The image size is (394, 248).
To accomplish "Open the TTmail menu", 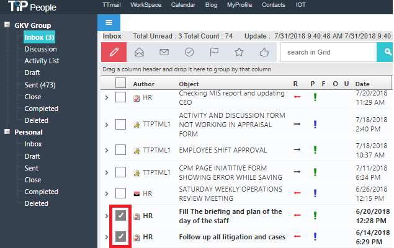I will click(111, 5).
